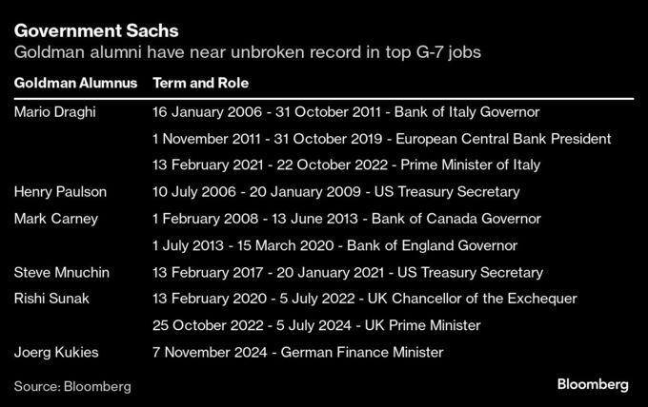Click the Government Sachs title
Image resolution: width=648 pixels, height=407 pixels.
(x=96, y=31)
